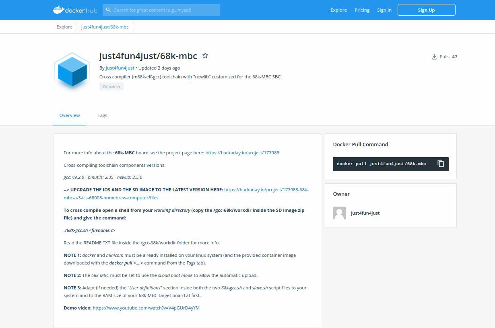Click Sign In in header
The image size is (495, 328).
pos(384,10)
